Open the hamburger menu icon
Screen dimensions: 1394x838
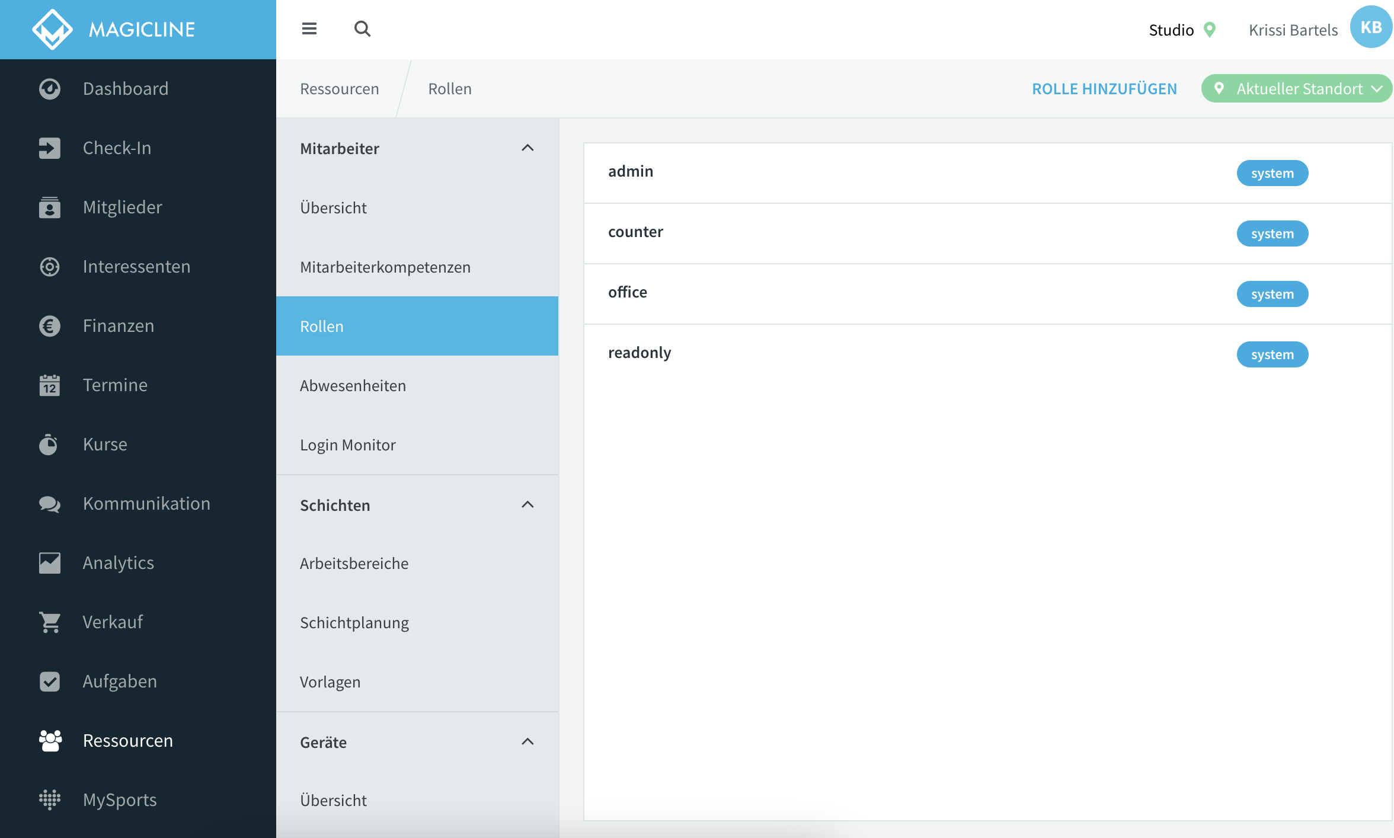coord(309,28)
